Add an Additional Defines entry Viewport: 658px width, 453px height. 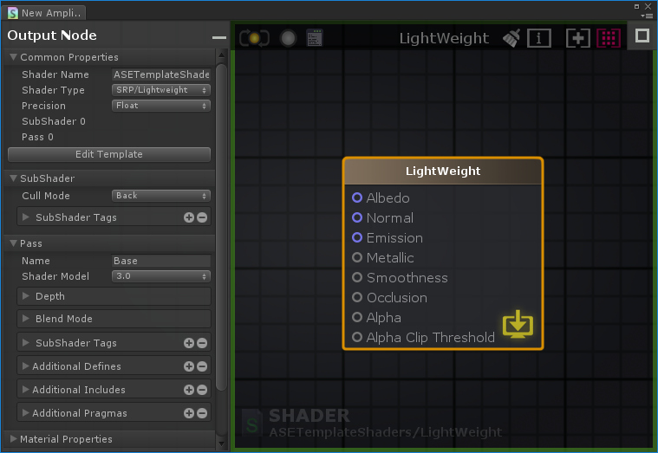coord(189,366)
